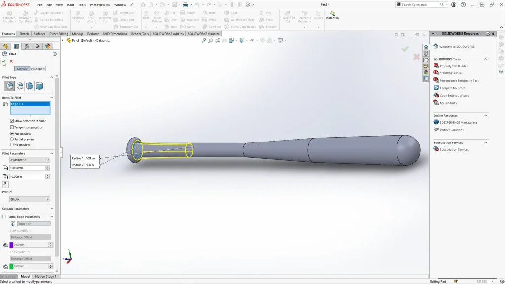Select the Face Fillet type icon
The image size is (505, 284).
tap(30, 86)
